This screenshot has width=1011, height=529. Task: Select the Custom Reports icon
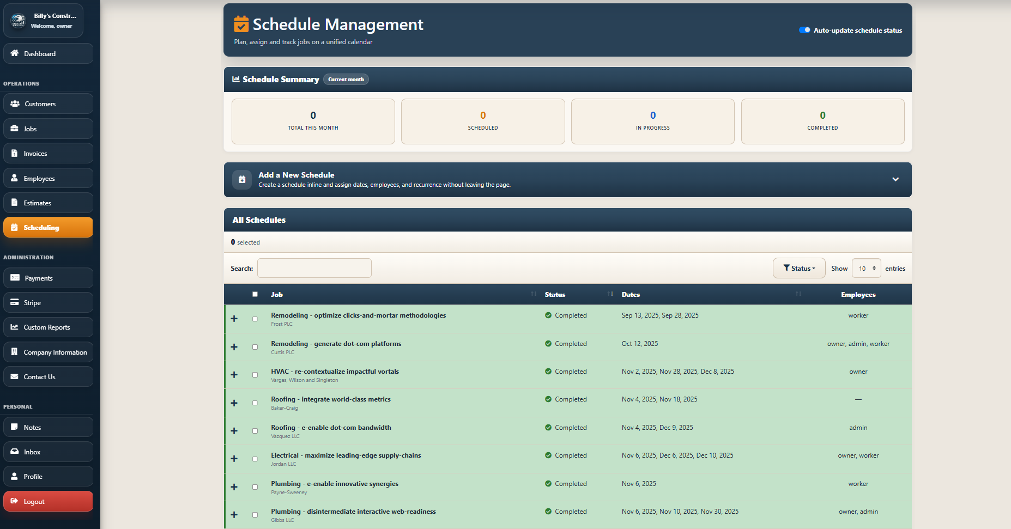tap(47, 327)
